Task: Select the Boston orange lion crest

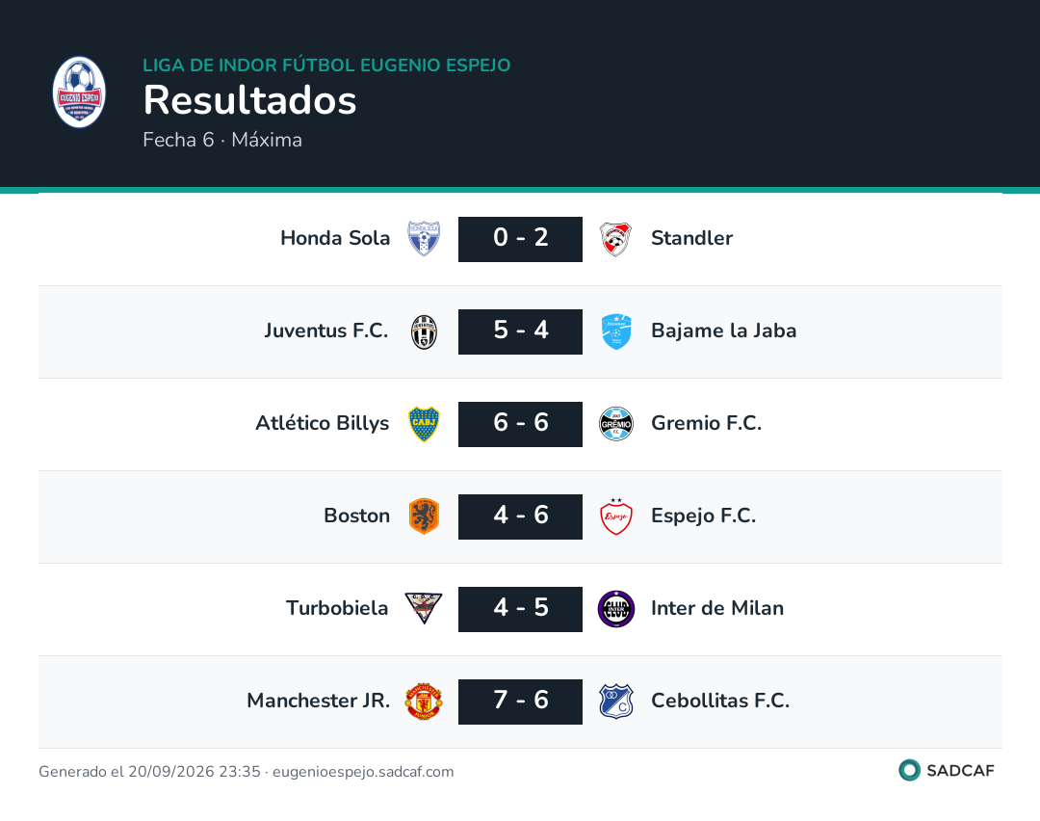Action: pos(424,516)
